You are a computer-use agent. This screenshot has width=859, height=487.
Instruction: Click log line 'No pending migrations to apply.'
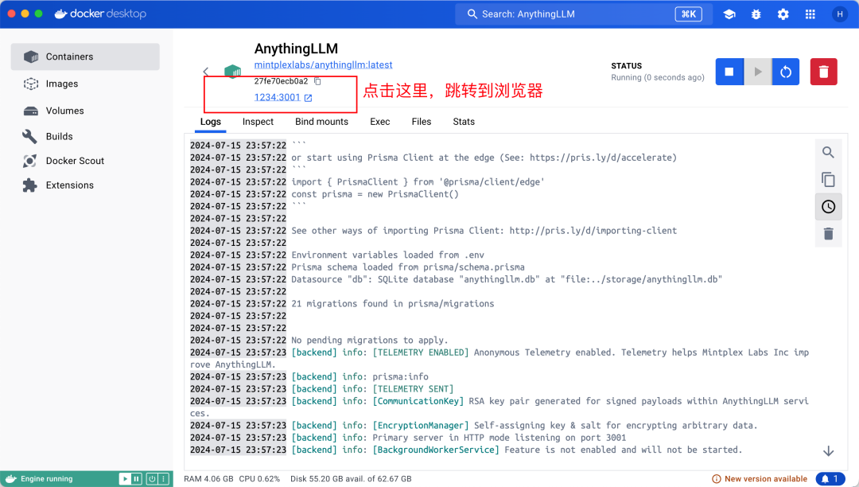(370, 341)
